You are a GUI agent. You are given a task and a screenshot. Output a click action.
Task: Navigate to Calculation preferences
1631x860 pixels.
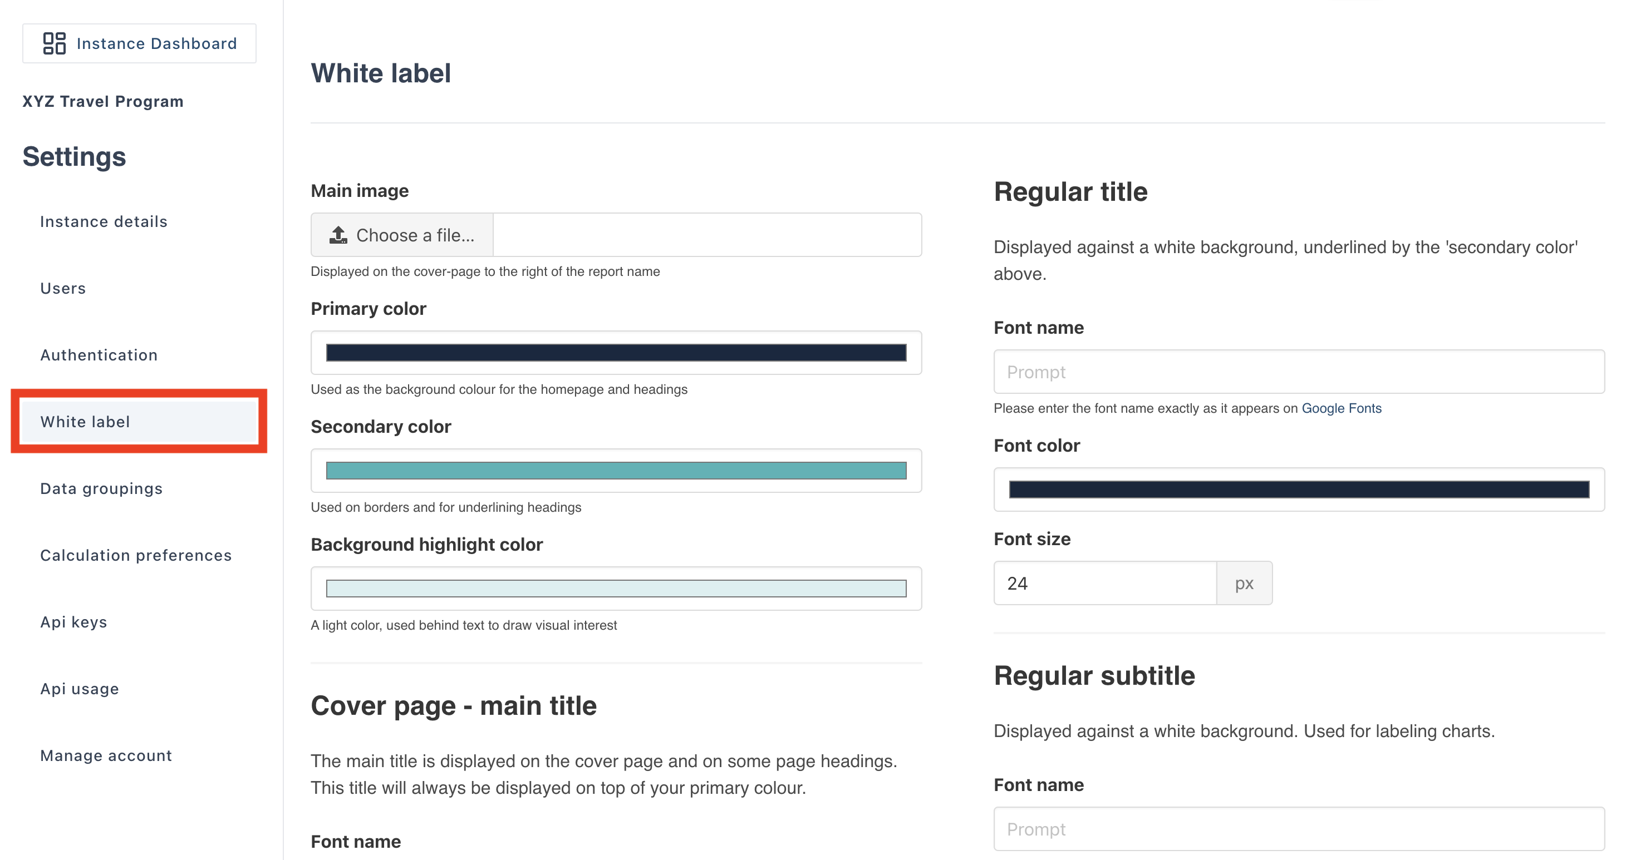coord(136,556)
